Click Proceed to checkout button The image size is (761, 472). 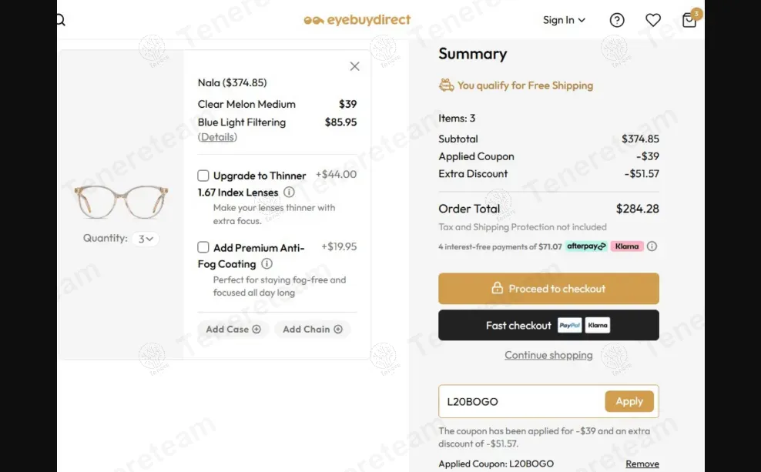[548, 289]
